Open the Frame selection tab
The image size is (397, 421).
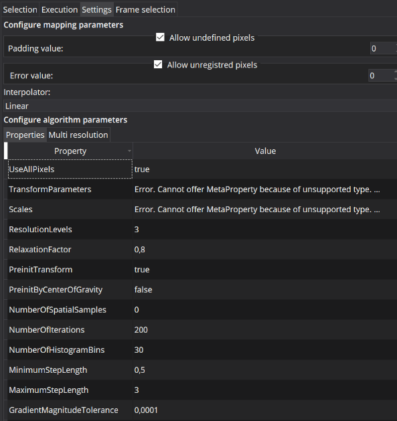[145, 9]
